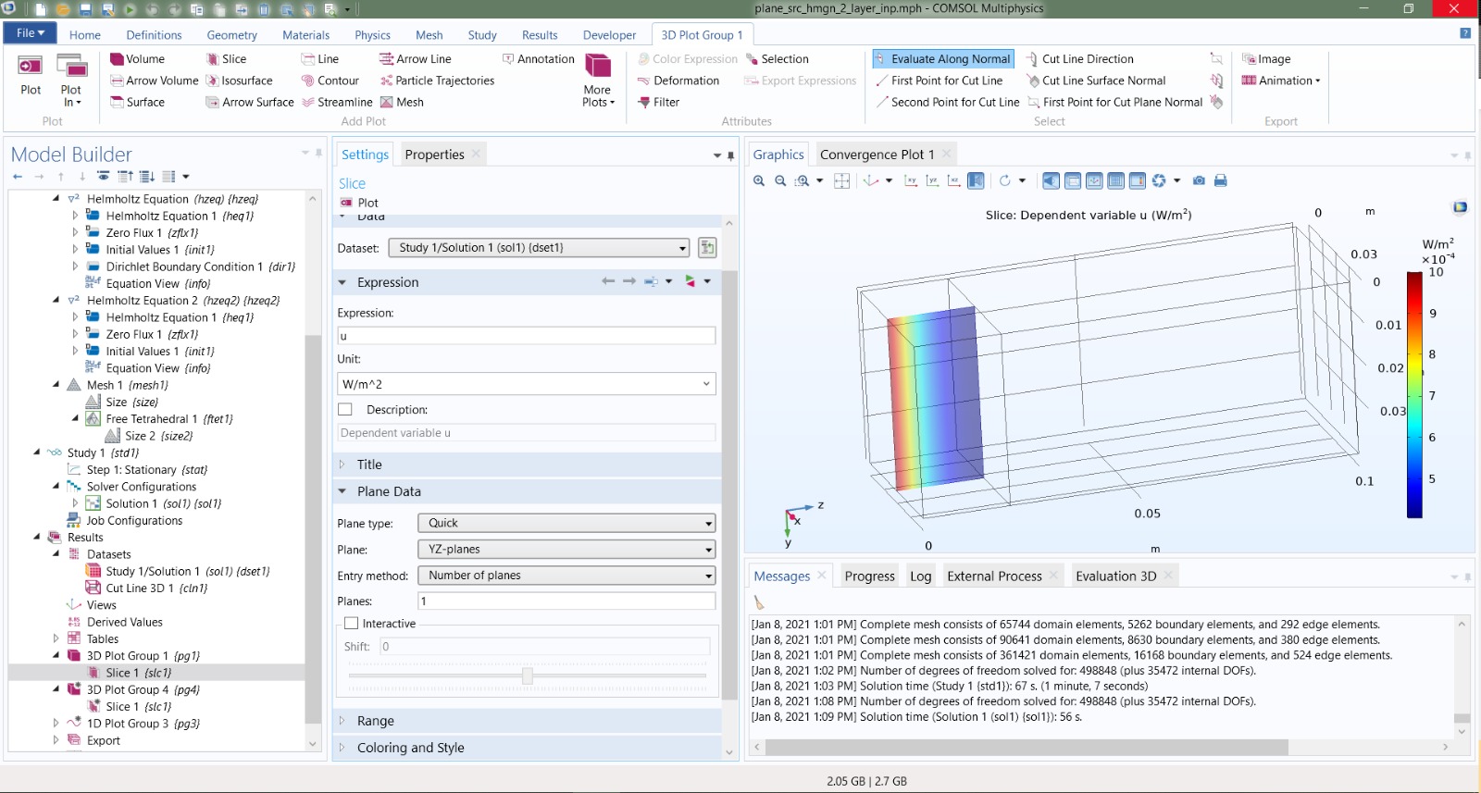The width and height of the screenshot is (1481, 793).
Task: Take a snapshot with camera icon
Action: (1199, 181)
